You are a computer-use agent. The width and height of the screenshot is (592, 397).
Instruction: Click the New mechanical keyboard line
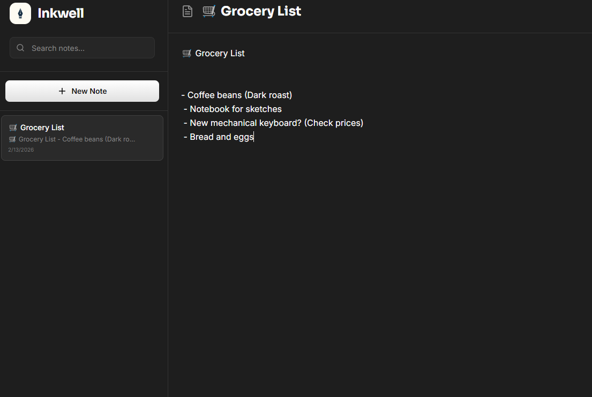(x=276, y=123)
